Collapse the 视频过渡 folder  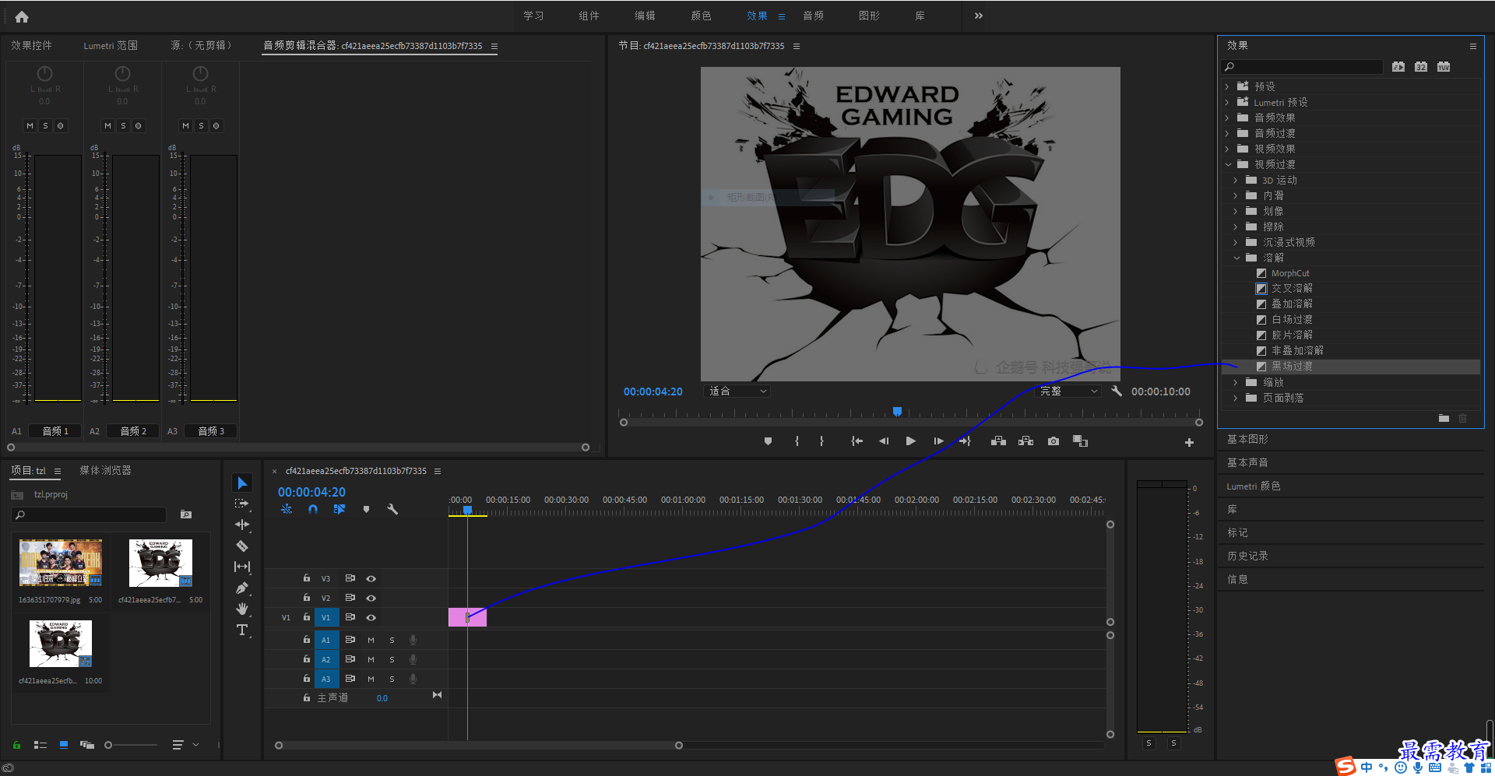1228,164
